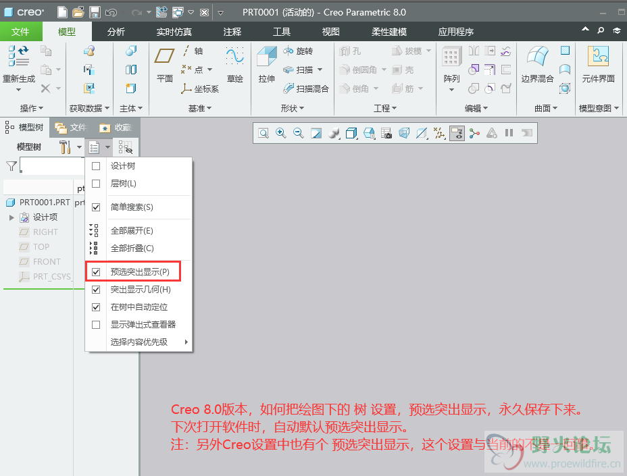Open the 文件夹 browser panel tab

(x=72, y=128)
